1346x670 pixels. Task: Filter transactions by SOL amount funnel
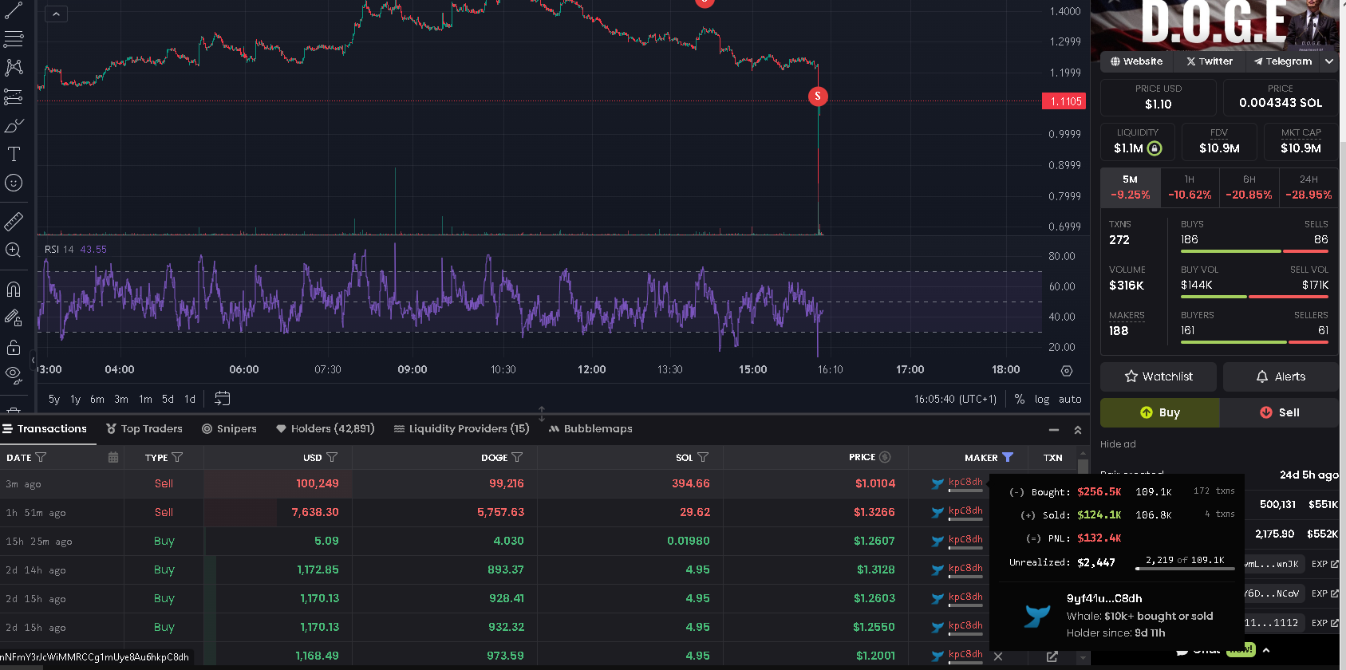pos(703,457)
